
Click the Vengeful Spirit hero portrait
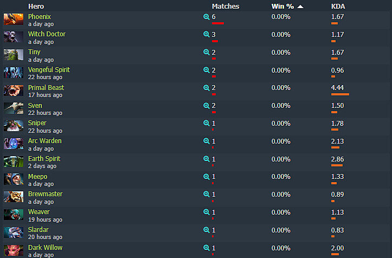pyautogui.click(x=14, y=73)
